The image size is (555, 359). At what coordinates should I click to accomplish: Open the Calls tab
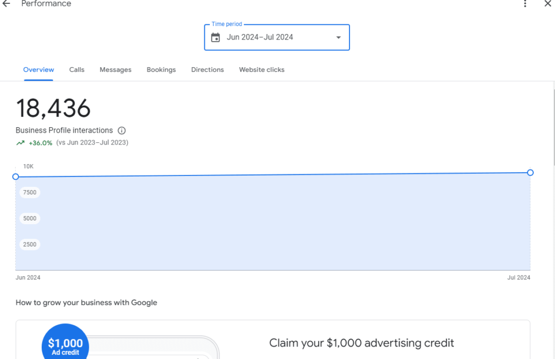[76, 70]
